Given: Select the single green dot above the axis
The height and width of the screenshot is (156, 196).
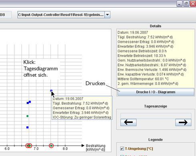Looking at the screenshot, I should (28, 116).
